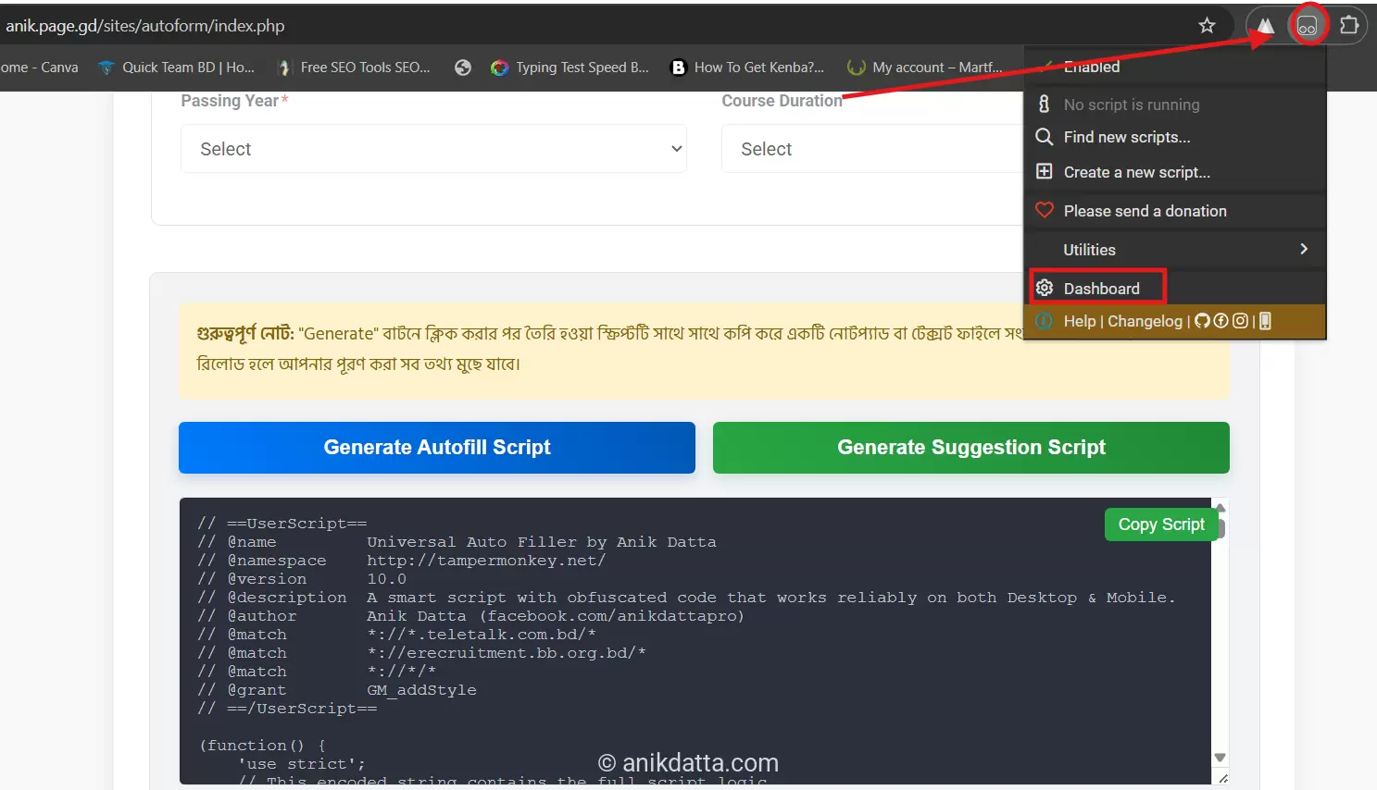Click the info icon next to Help

(x=1044, y=321)
